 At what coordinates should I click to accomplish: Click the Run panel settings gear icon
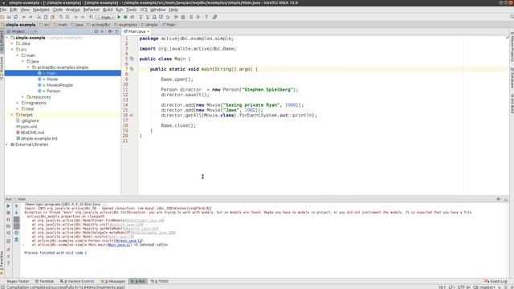[499, 199]
